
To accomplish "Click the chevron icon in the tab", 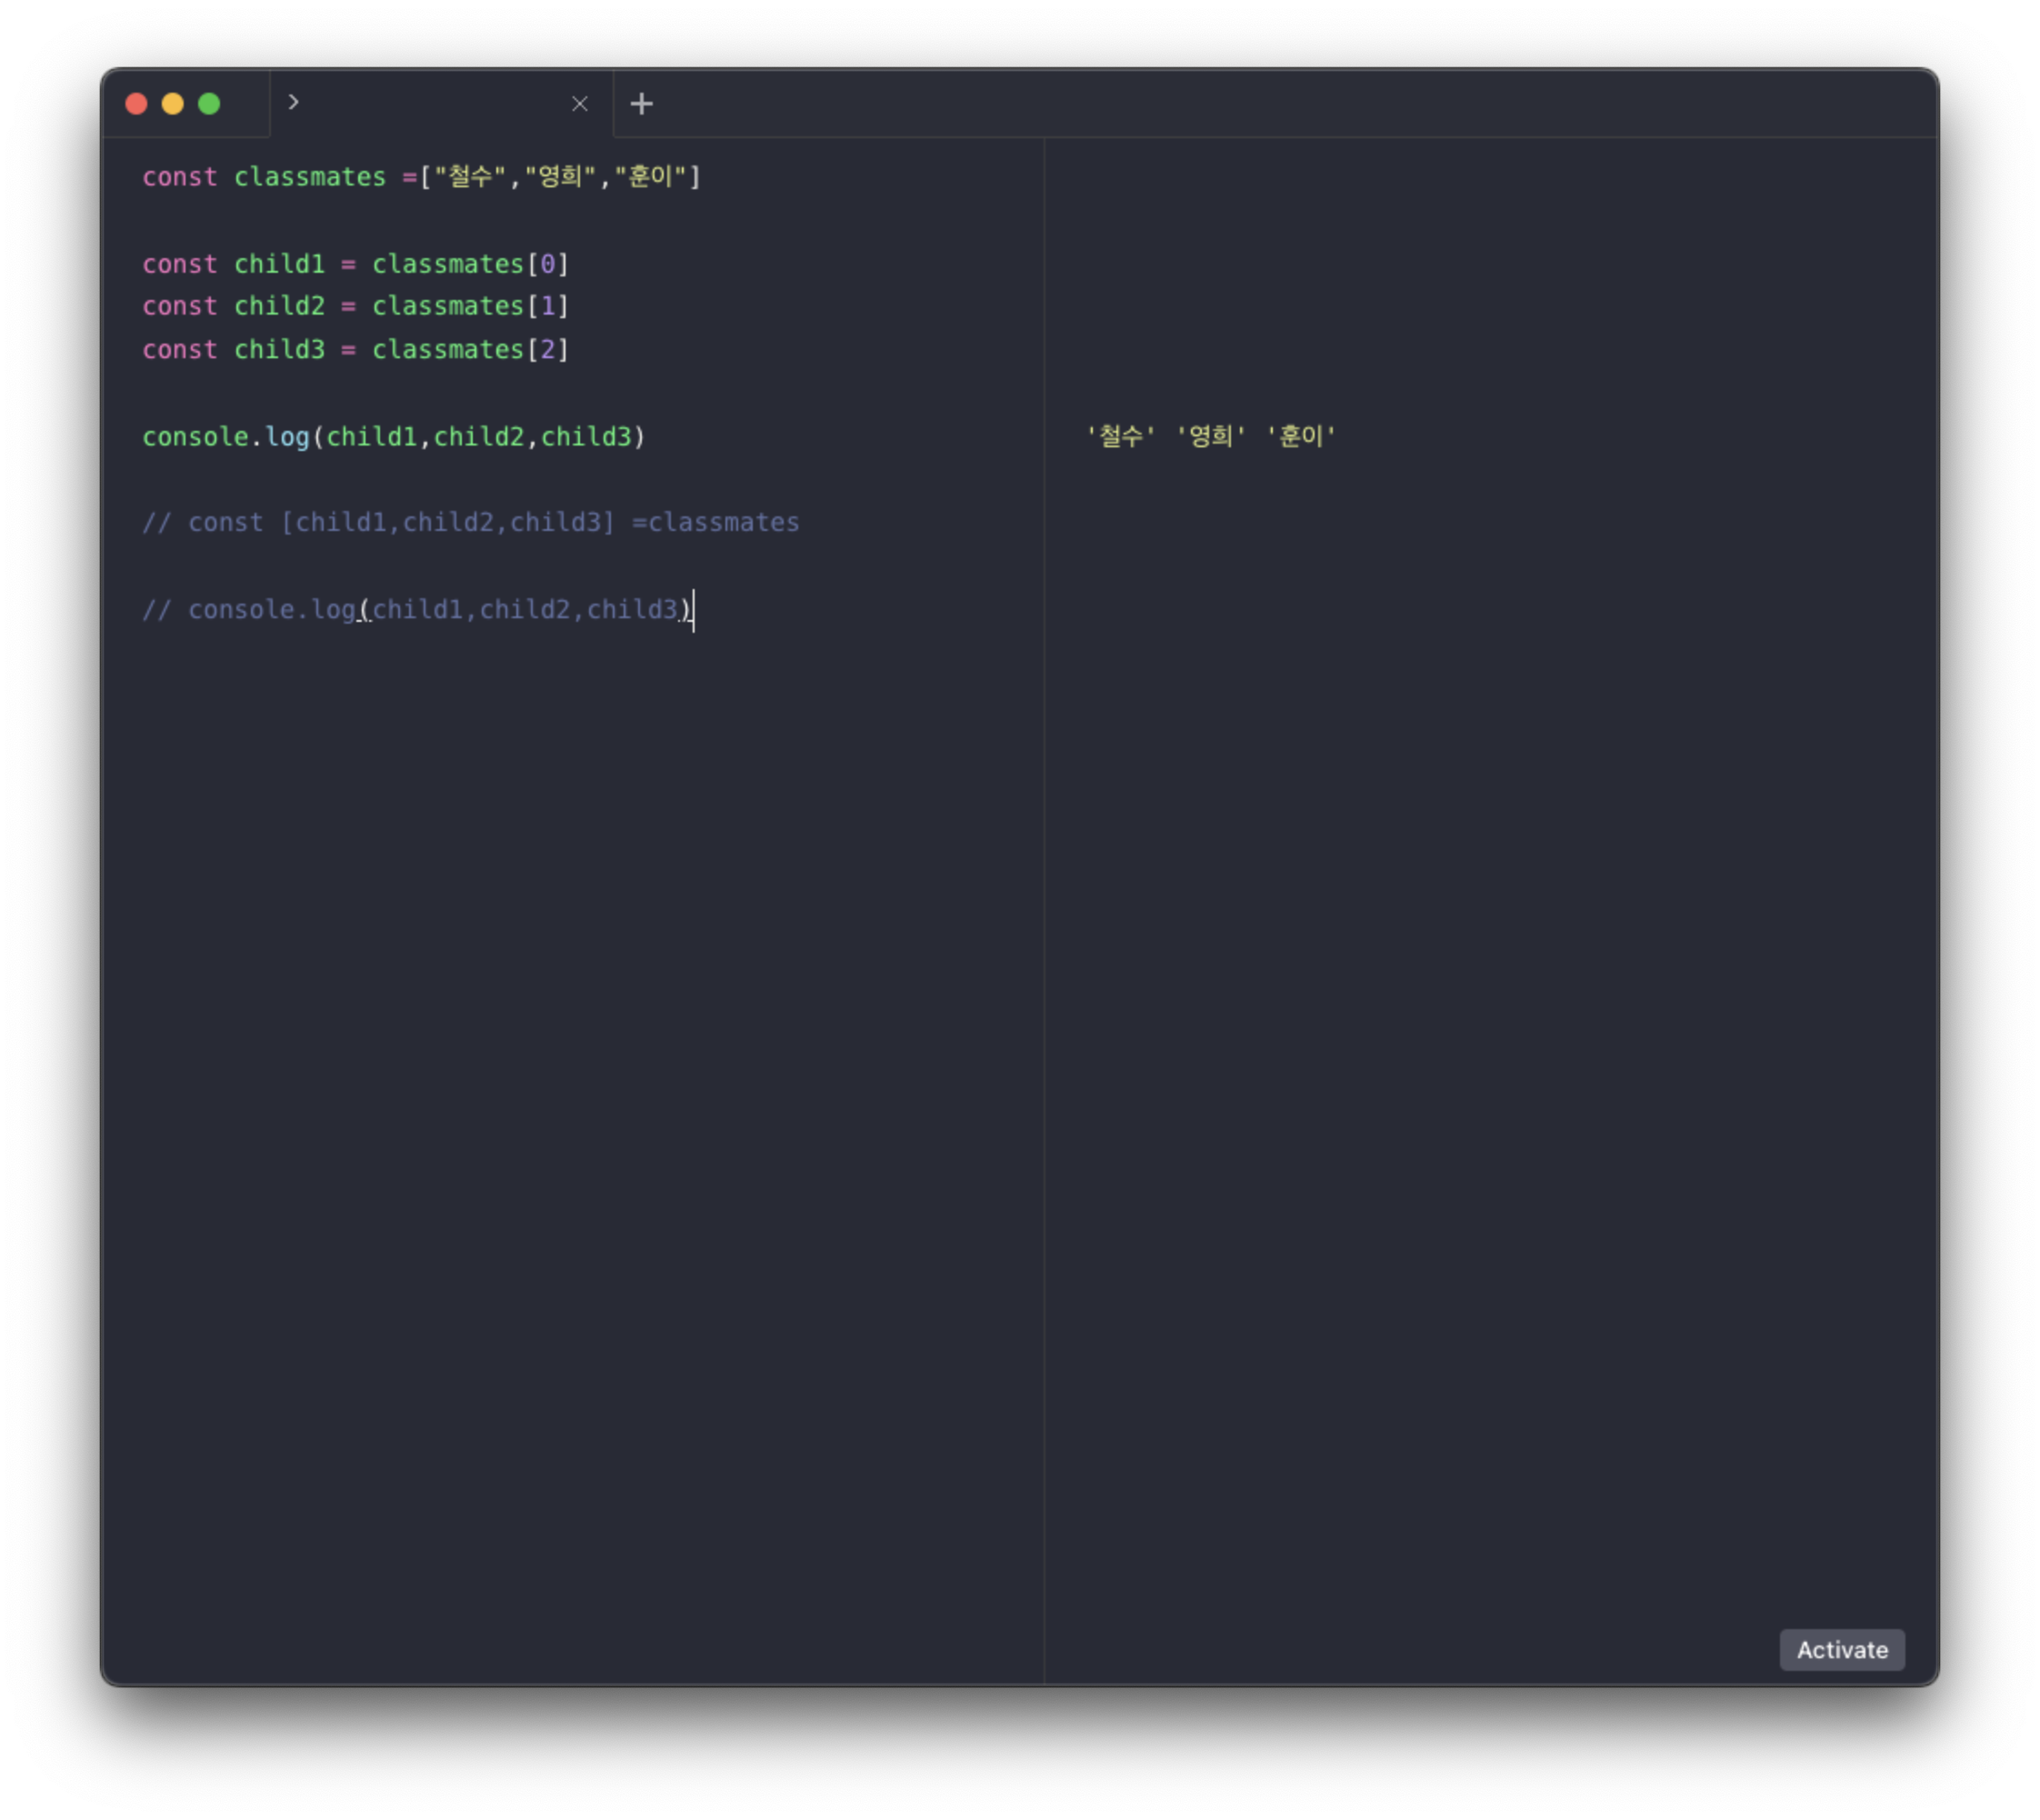I will pos(293,102).
